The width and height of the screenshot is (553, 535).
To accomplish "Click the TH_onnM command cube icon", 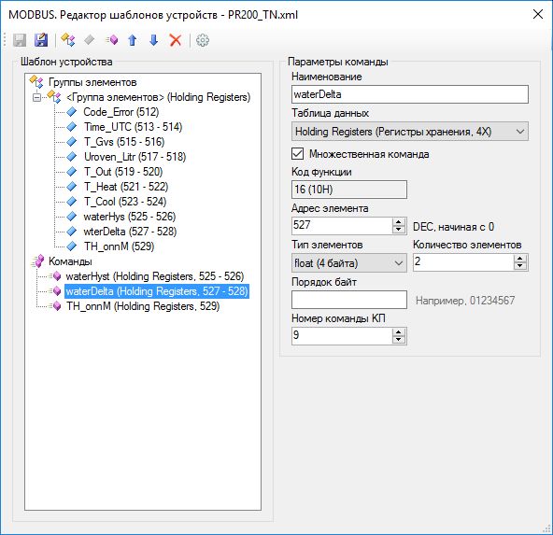I will pyautogui.click(x=55, y=306).
